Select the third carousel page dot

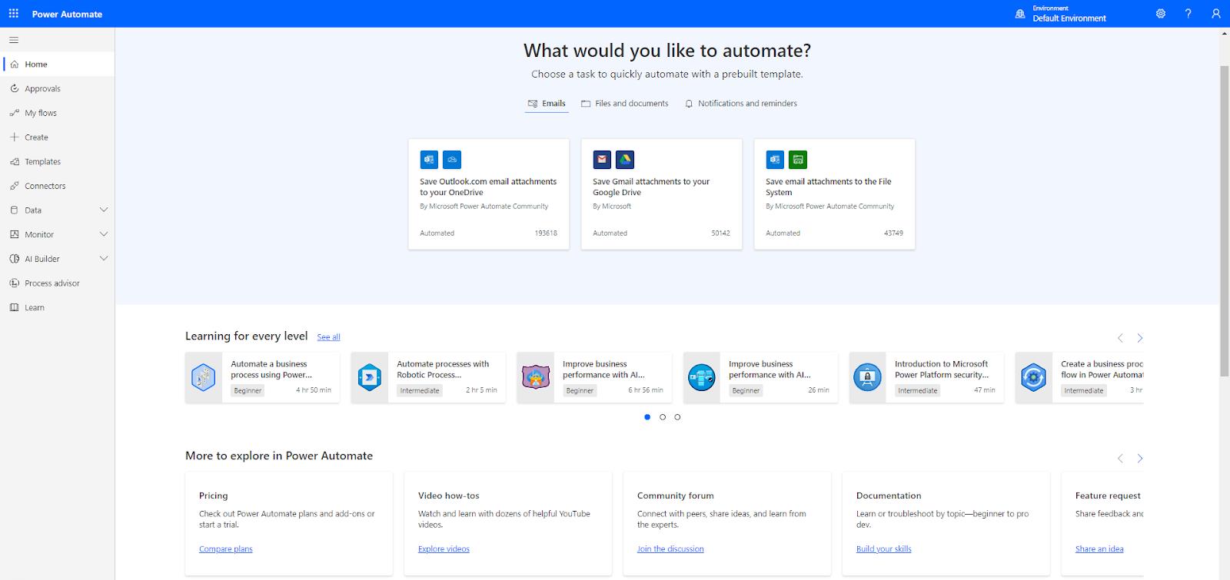677,417
